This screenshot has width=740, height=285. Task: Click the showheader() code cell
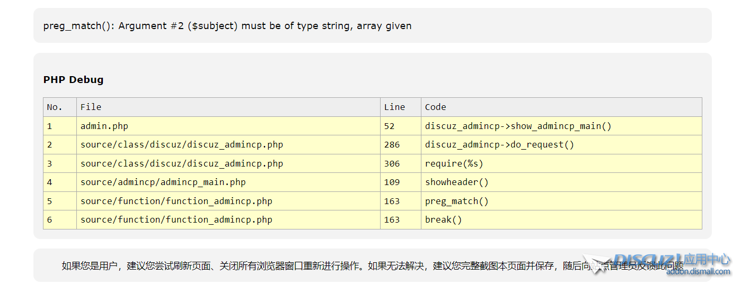pos(456,182)
